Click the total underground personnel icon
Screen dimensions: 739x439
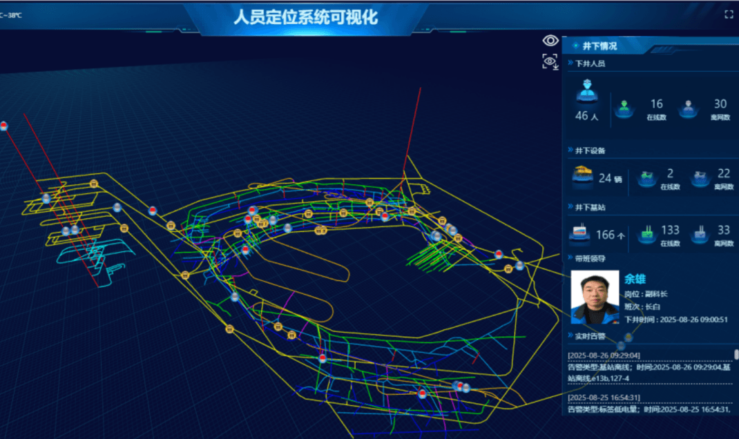587,91
